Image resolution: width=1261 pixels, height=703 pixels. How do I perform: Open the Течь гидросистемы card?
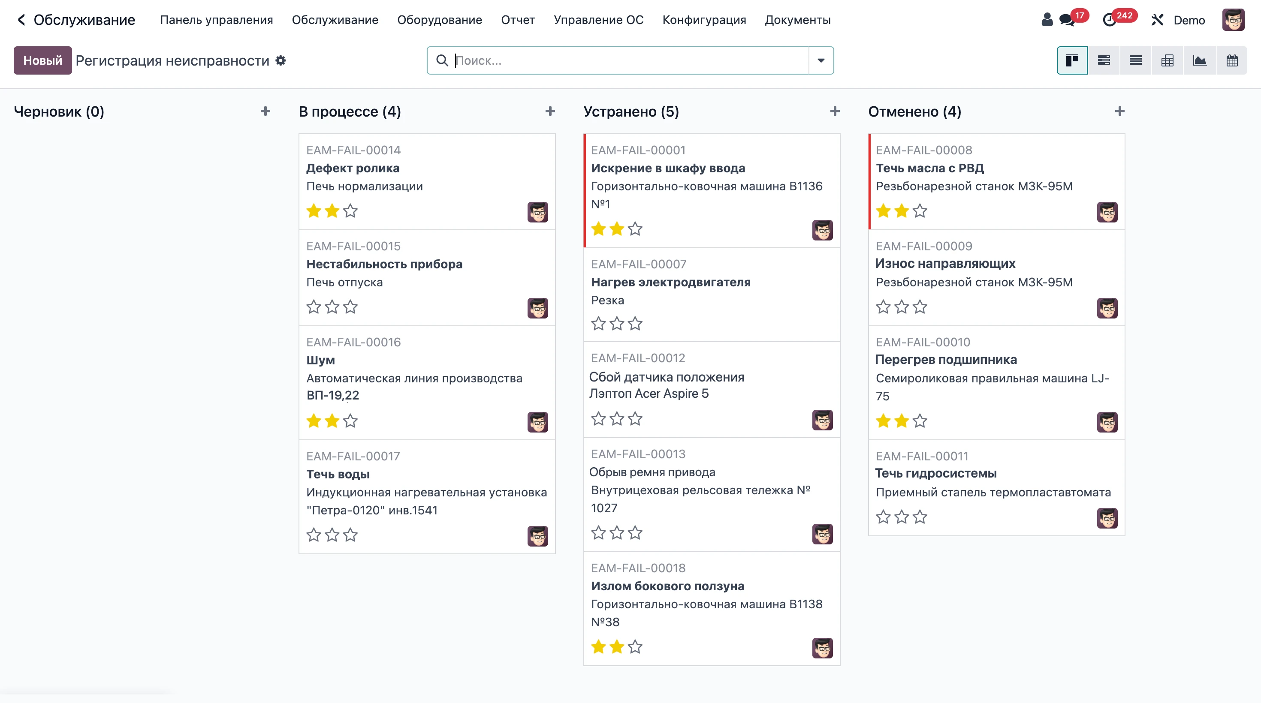[x=996, y=488]
